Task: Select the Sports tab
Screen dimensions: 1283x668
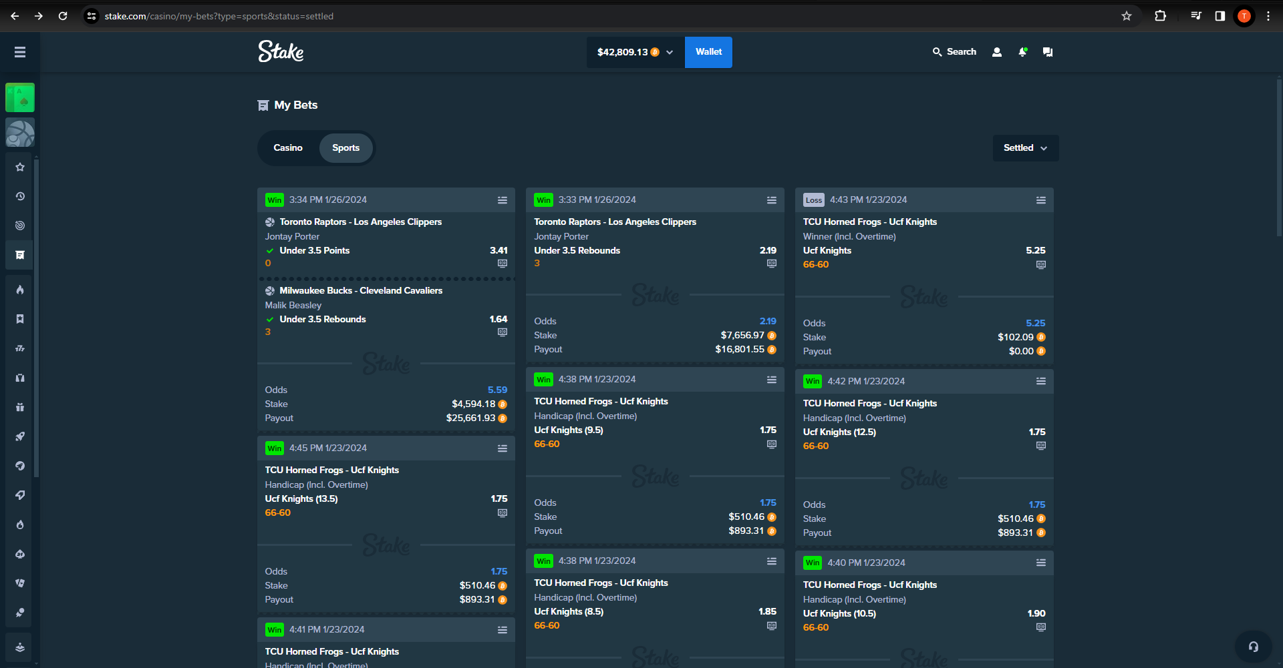Action: [346, 148]
